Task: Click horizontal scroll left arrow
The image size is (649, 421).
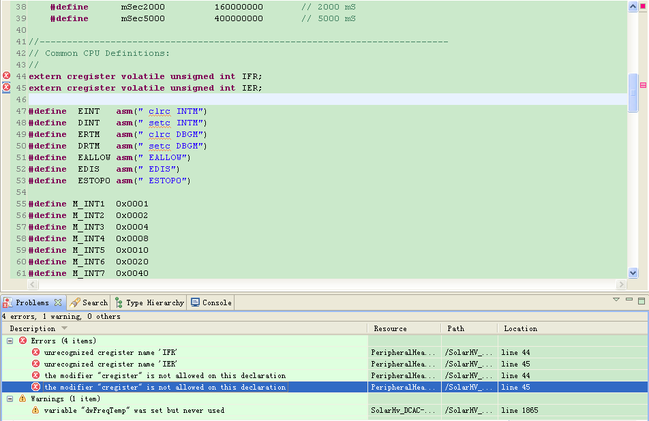Action: [33, 284]
